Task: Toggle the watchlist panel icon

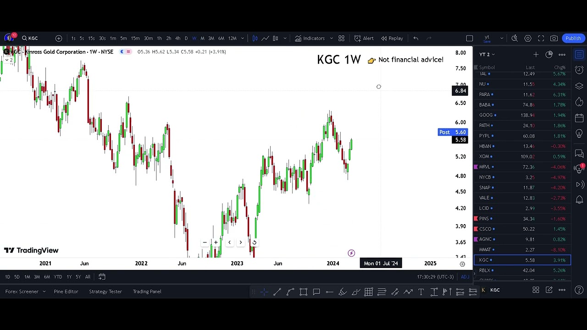Action: tap(579, 55)
